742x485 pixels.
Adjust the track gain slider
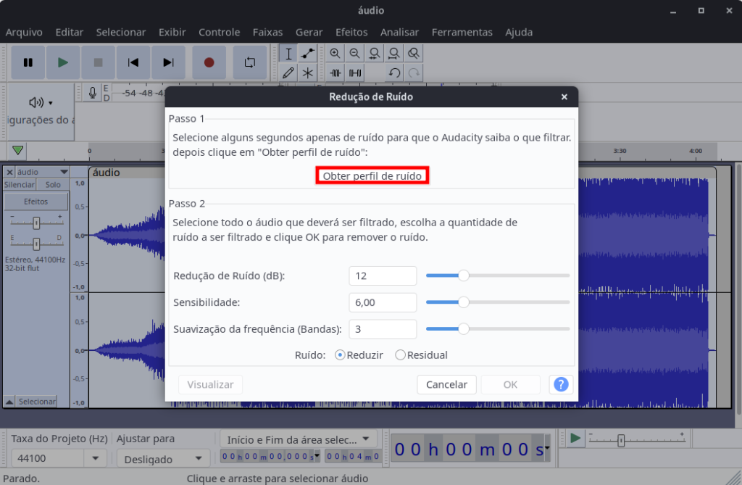(x=36, y=222)
